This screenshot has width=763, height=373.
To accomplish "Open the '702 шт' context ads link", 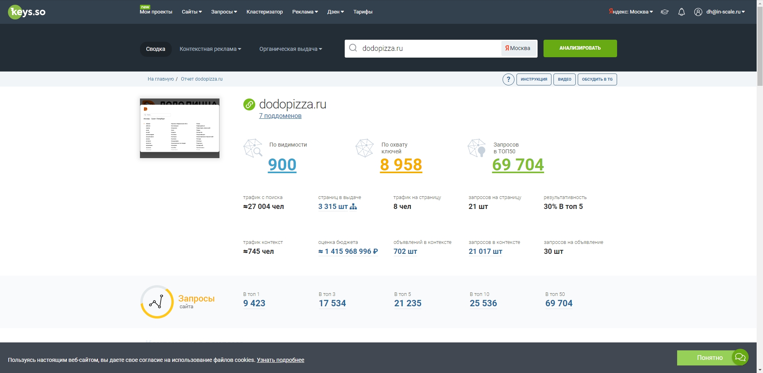I will (x=405, y=251).
